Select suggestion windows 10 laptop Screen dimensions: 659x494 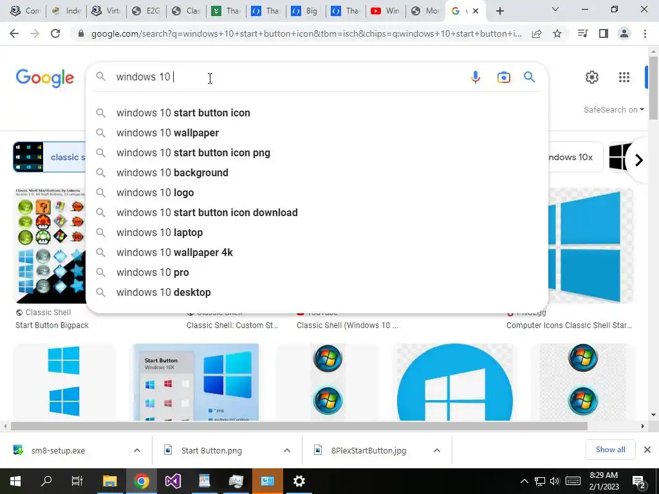[x=317, y=233]
